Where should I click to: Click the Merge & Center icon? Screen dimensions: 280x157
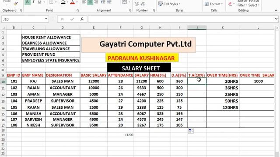pyautogui.click(x=124, y=2)
